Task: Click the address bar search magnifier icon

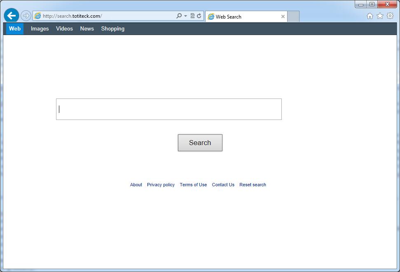Action: [x=179, y=16]
